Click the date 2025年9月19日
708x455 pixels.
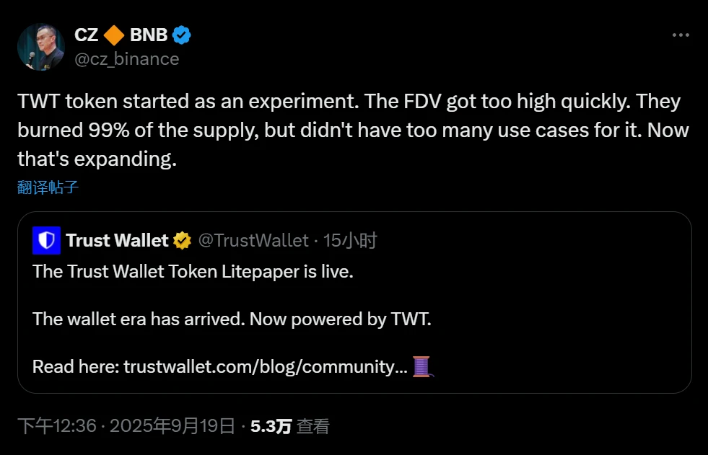point(173,425)
